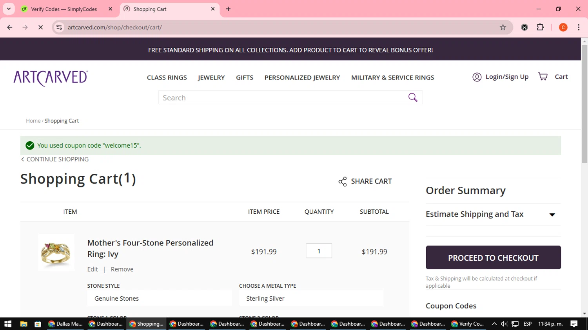This screenshot has height=330, width=588.
Task: Click the Cart text link
Action: pos(561,77)
